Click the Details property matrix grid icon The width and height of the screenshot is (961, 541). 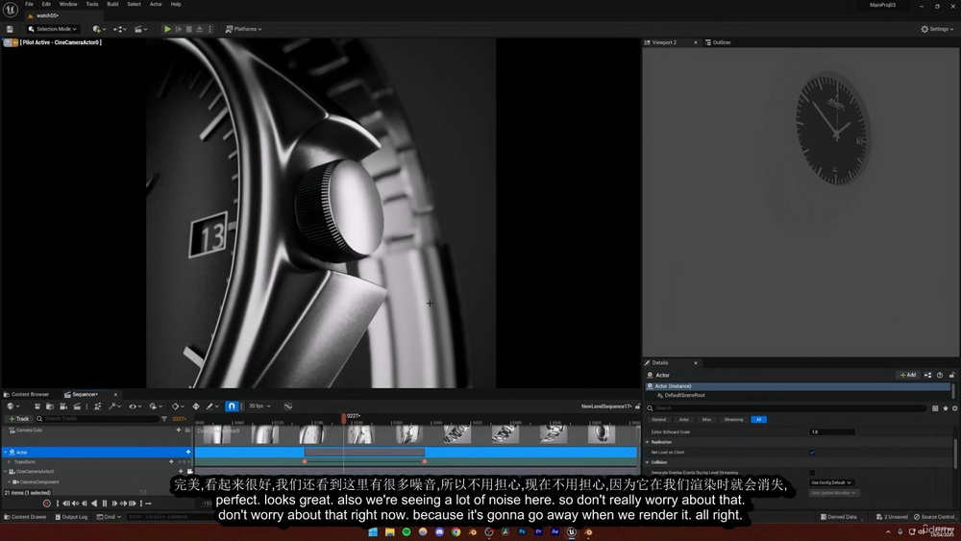[x=935, y=408]
